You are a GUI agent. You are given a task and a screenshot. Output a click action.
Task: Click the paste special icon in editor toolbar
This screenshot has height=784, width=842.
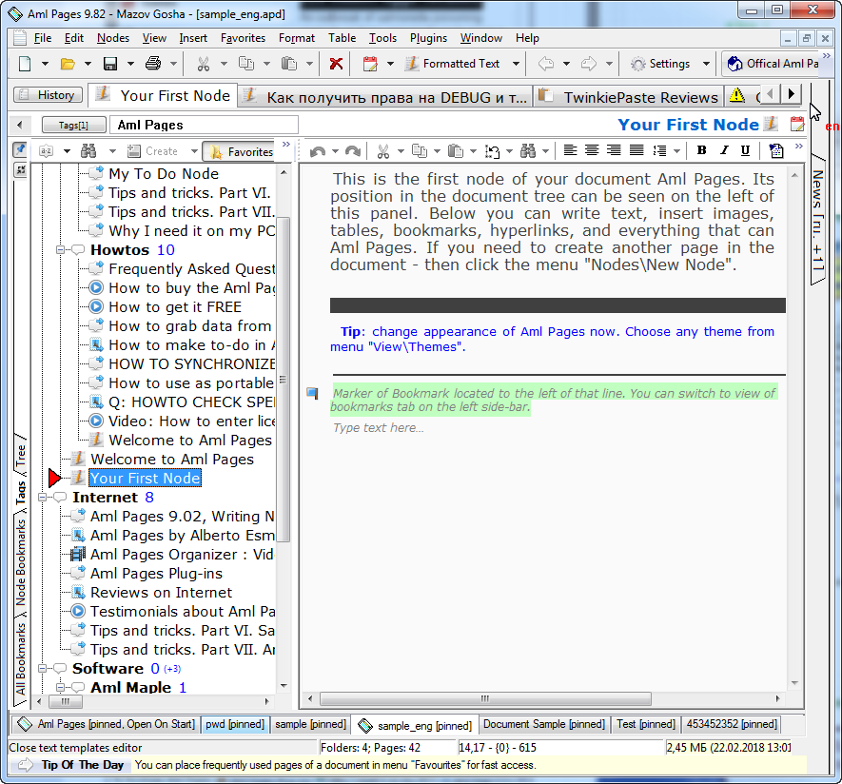(492, 151)
